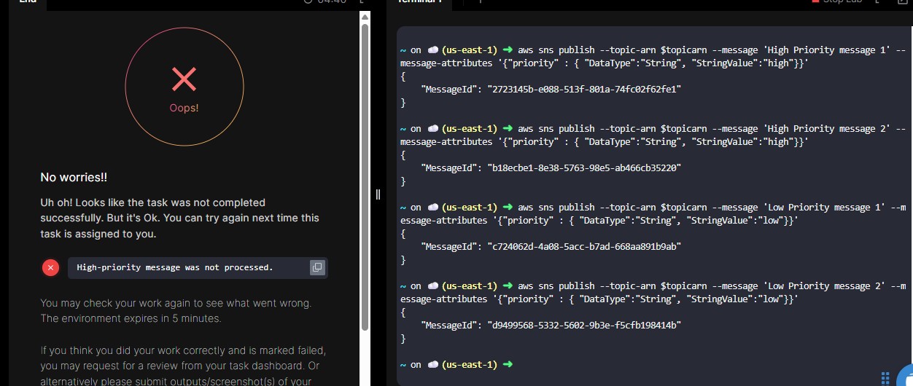Focus the empty terminal prompt line
Image resolution: width=913 pixels, height=386 pixels.
tap(653, 364)
